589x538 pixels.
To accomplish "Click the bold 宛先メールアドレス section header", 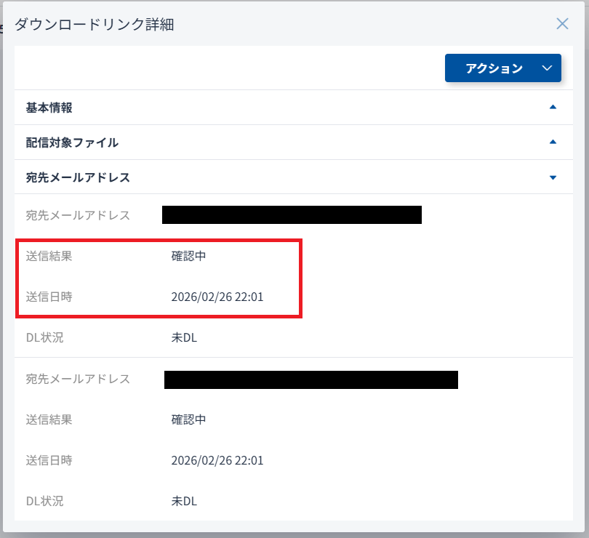I will coord(78,177).
